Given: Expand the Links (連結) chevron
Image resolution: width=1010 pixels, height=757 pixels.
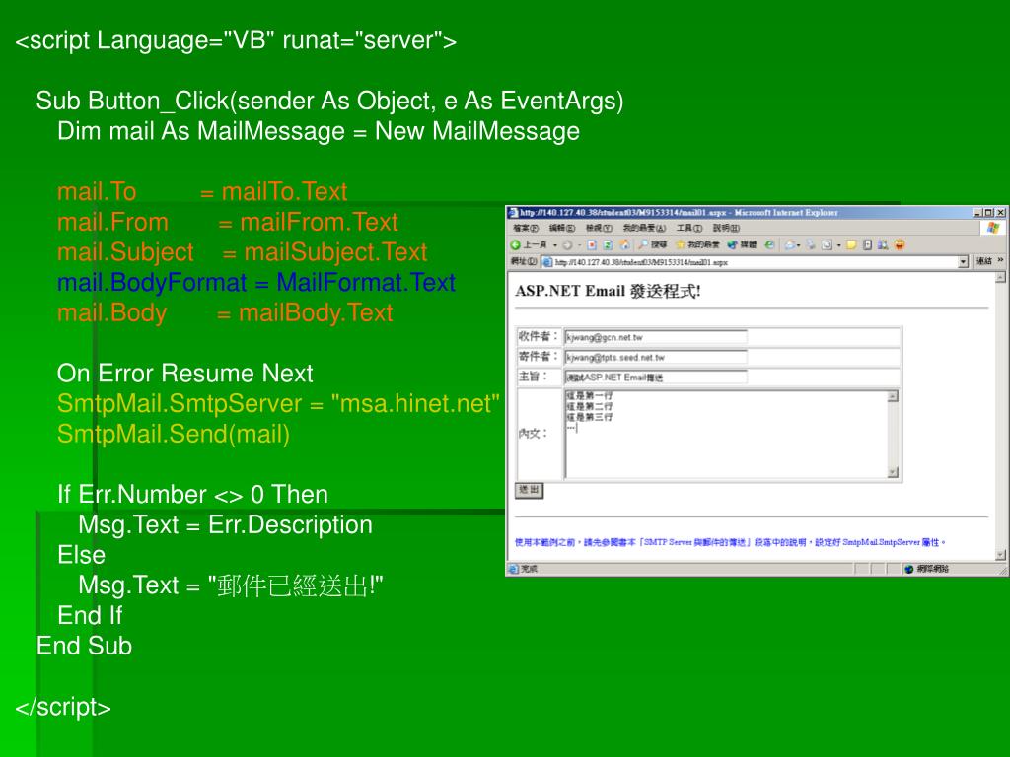Looking at the screenshot, I should pos(1000,260).
